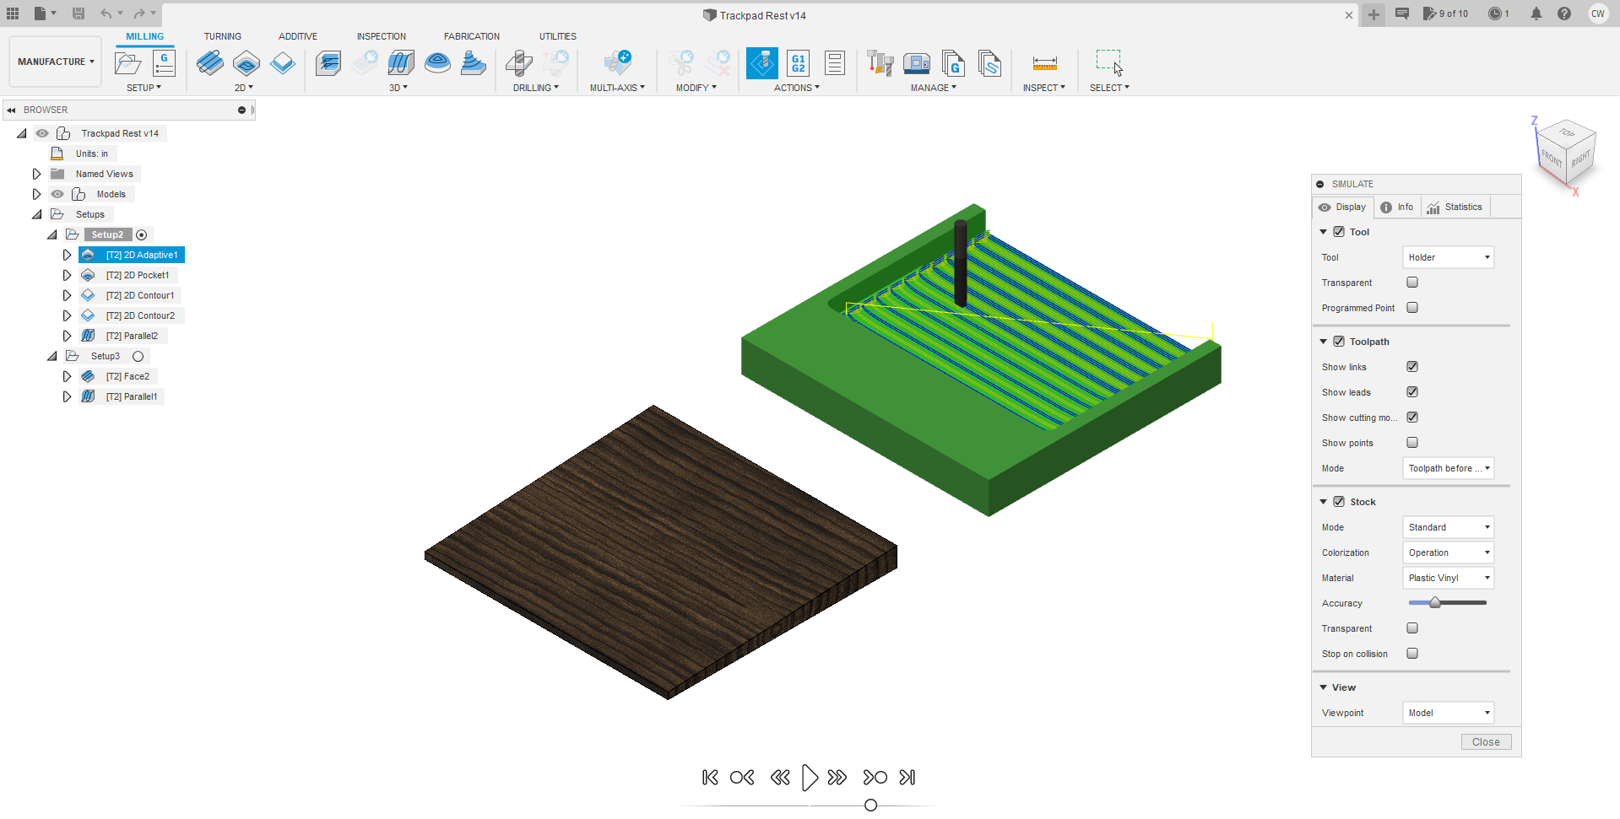Viewport: 1620px width, 819px height.
Task: Open the MANUFACTURE workspace switcher
Action: [54, 61]
